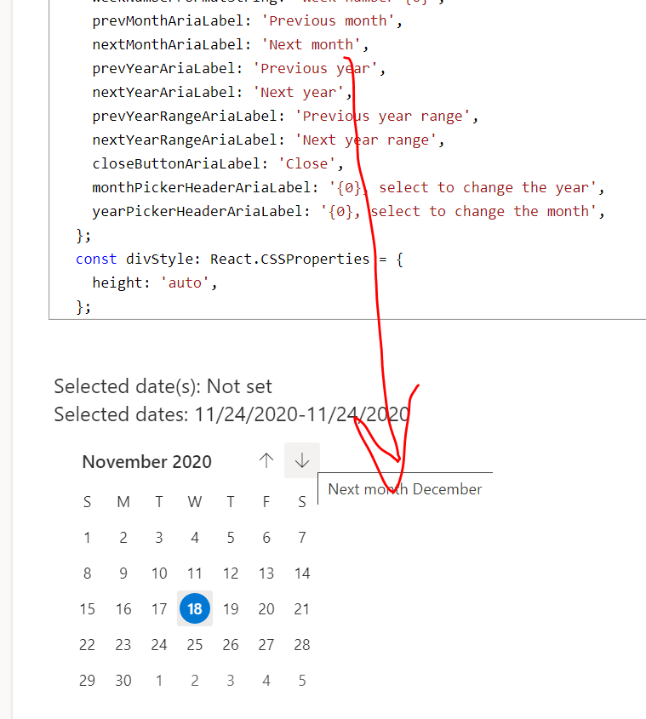Pick date 19 in calendar

pyautogui.click(x=231, y=609)
